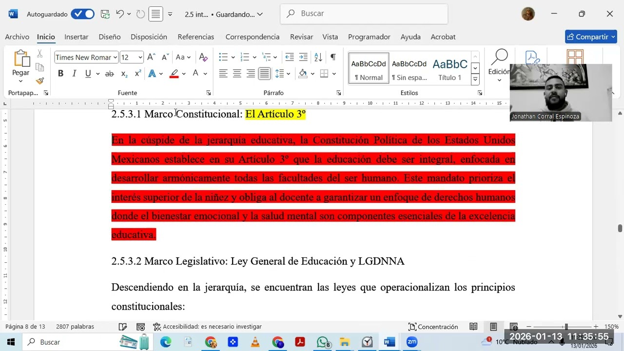This screenshot has height=351, width=624.
Task: Enable Concentración mode
Action: pos(433,327)
